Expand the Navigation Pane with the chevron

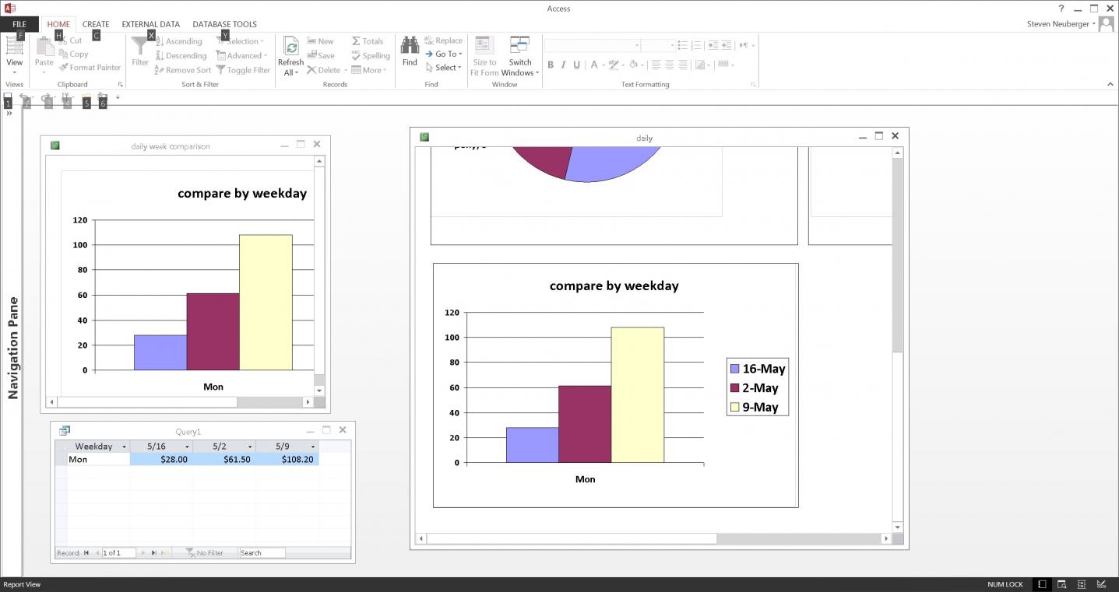pyautogui.click(x=9, y=114)
